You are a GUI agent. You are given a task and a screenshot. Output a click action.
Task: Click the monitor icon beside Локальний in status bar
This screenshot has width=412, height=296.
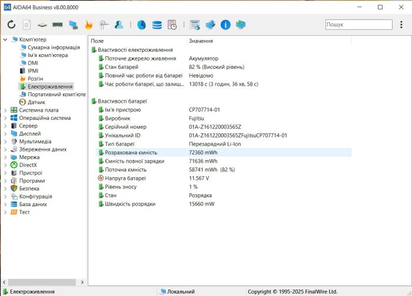163,291
